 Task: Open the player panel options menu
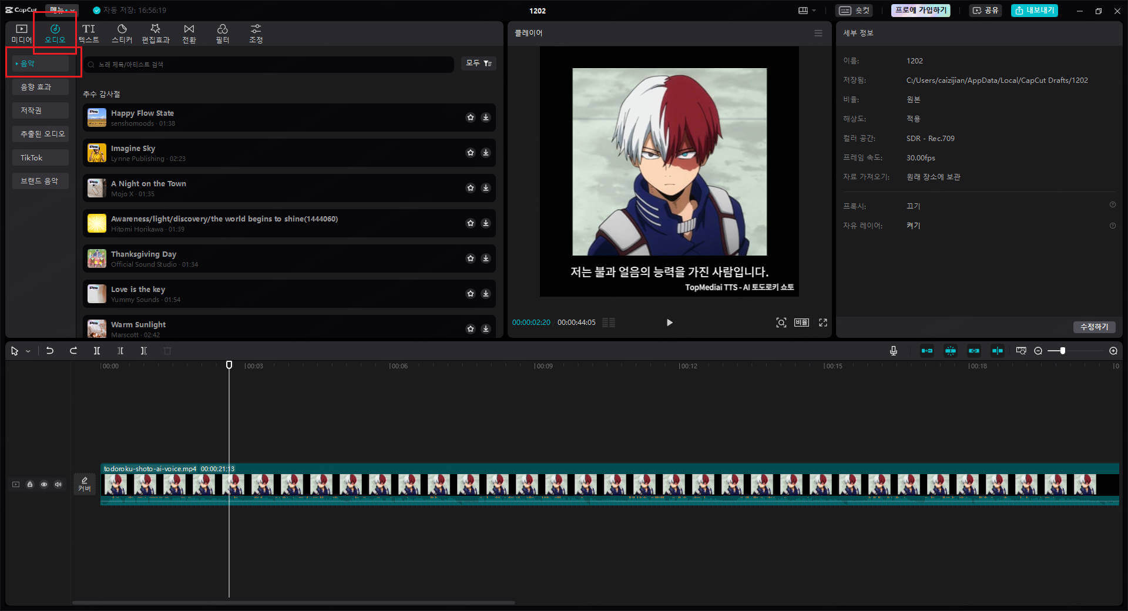(x=818, y=33)
